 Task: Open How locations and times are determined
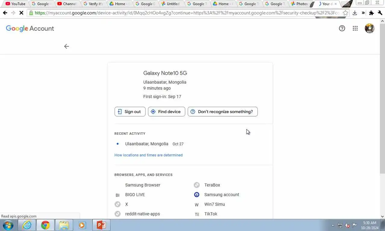coord(149,155)
